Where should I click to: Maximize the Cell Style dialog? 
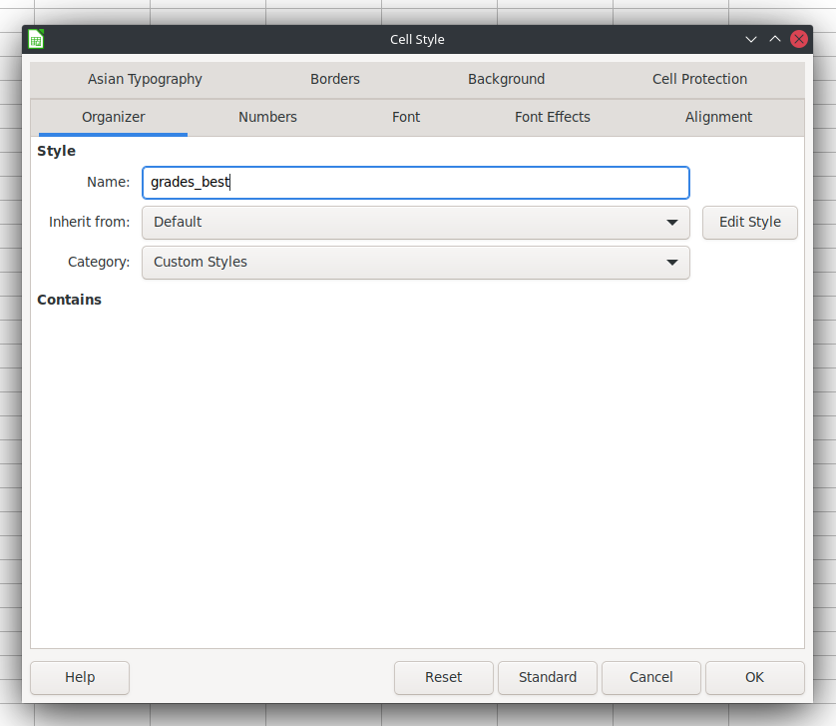(775, 40)
